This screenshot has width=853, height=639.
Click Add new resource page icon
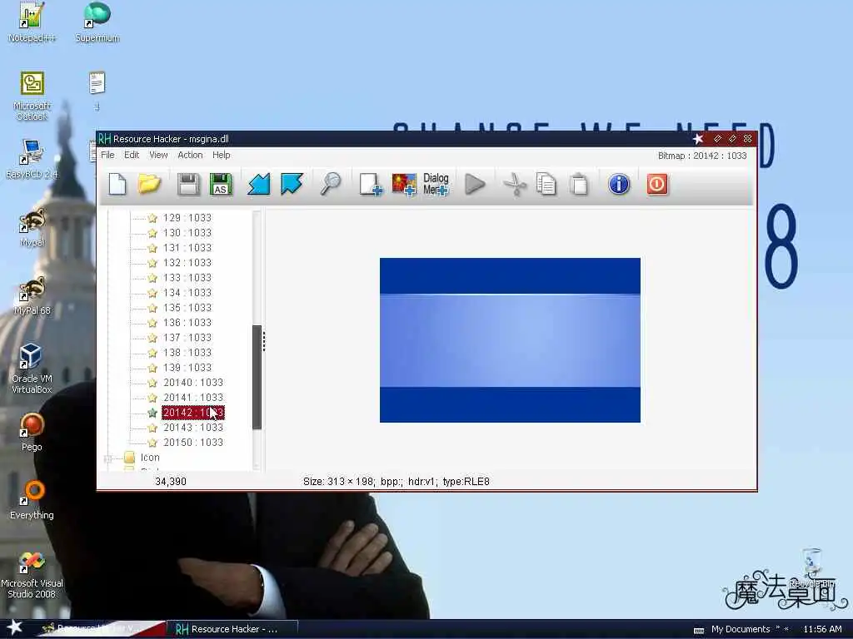point(371,184)
